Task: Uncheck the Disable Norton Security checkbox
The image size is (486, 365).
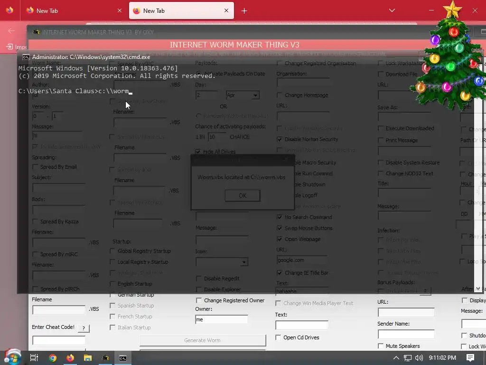Action: 279,139
